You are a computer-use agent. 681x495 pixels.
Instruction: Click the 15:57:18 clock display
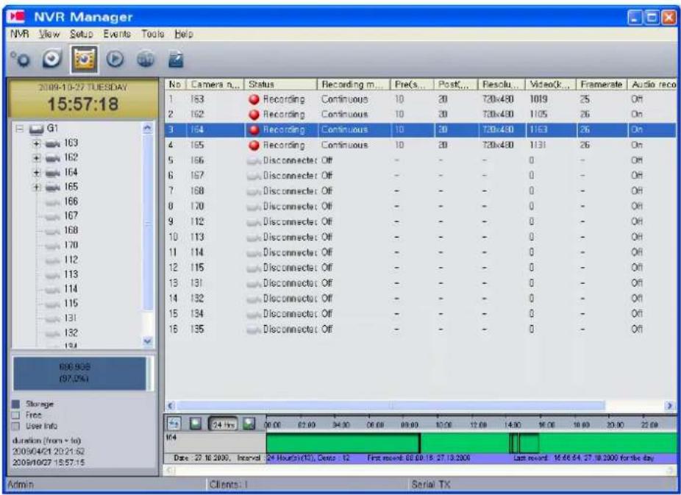point(83,104)
